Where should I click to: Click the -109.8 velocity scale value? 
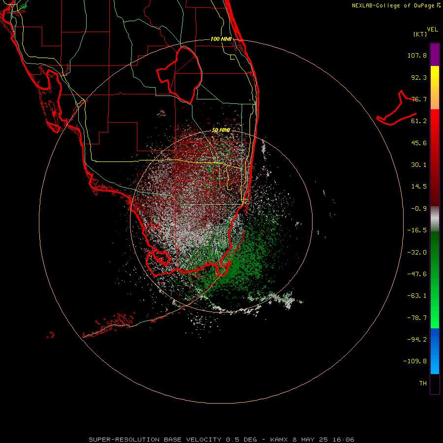pos(415,361)
